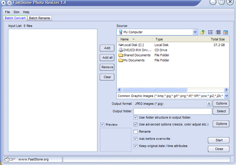The width and height of the screenshot is (236, 165).
Task: Open the file type filter dropdown
Action: point(227,96)
